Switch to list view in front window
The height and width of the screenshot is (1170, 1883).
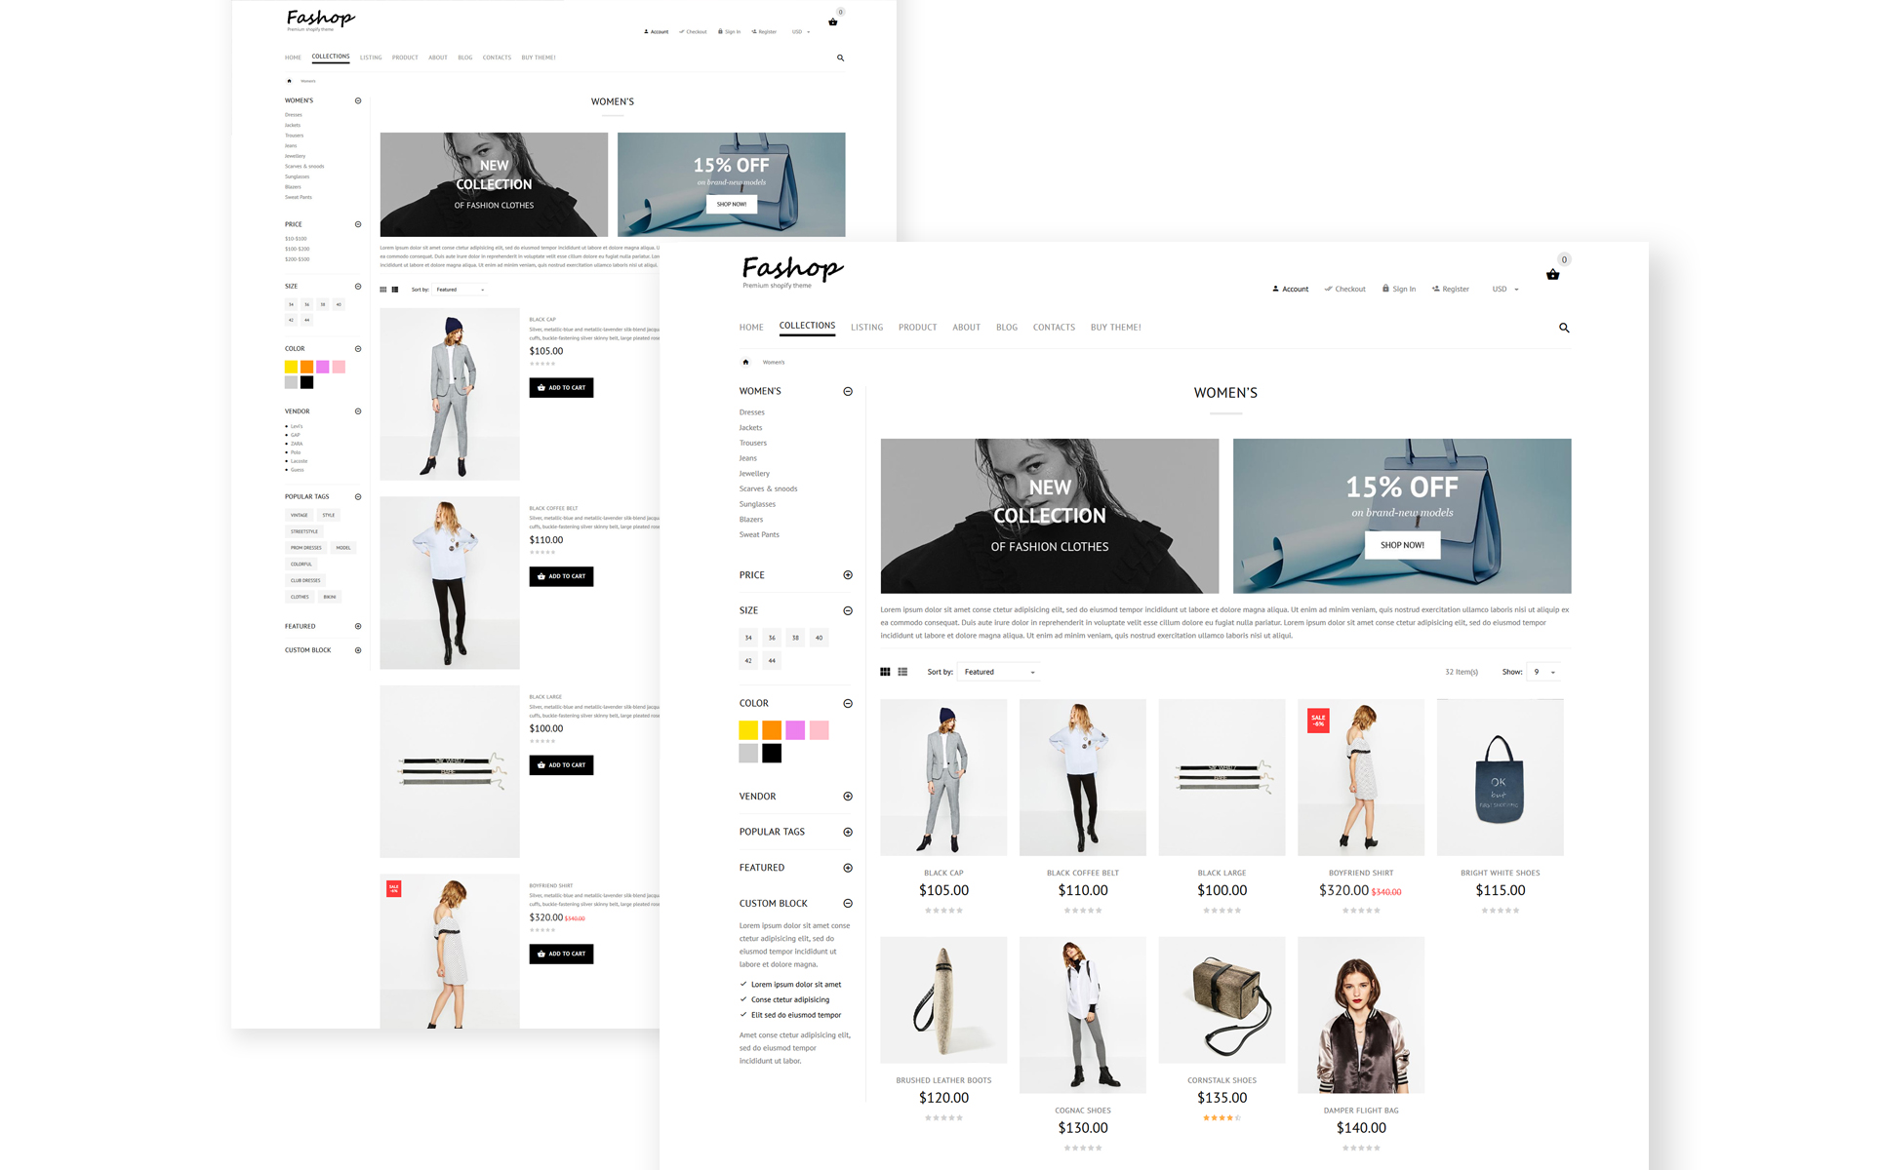(902, 672)
